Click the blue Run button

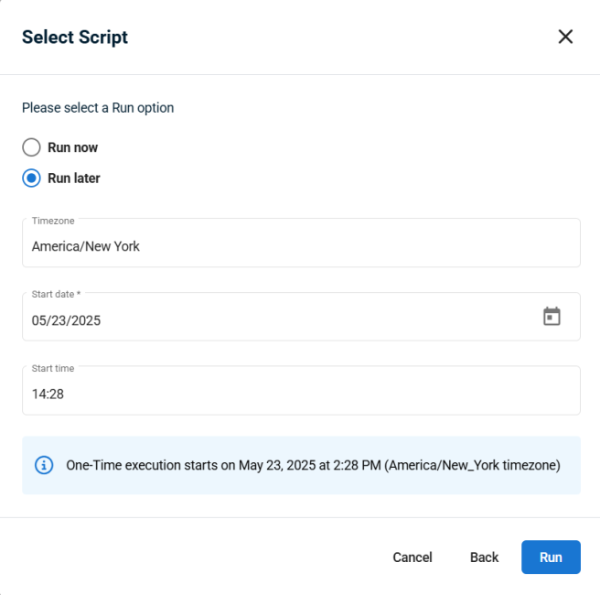tap(551, 557)
